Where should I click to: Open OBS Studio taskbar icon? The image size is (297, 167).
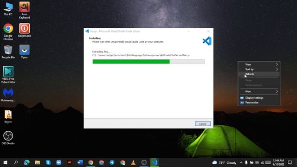[x=144, y=162]
